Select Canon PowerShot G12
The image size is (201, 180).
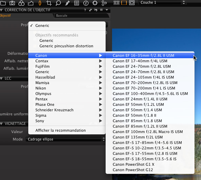pos(150,170)
